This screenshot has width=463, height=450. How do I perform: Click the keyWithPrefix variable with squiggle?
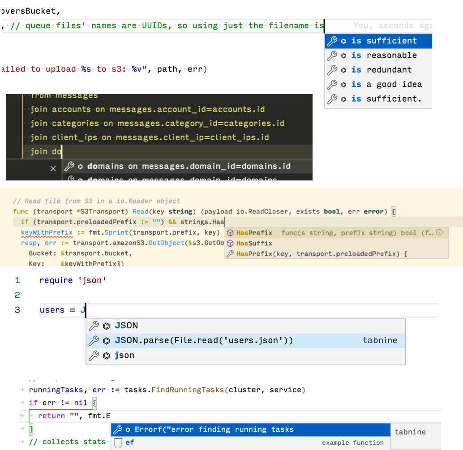[47, 233]
